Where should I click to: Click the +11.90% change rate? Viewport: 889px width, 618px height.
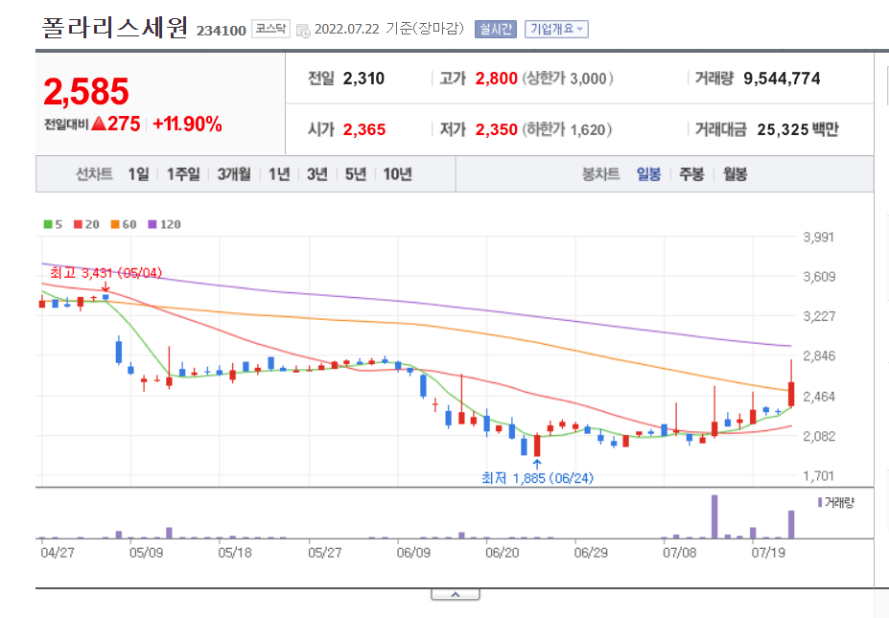[187, 124]
